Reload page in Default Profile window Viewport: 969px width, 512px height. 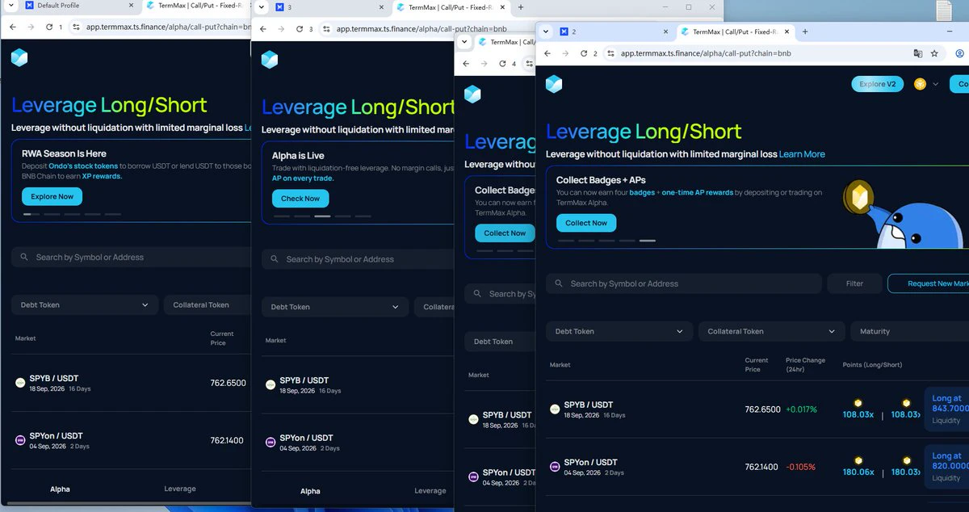tap(48, 27)
